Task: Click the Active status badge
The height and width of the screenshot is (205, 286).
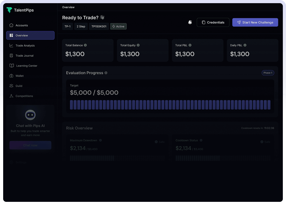Action: coord(118,26)
